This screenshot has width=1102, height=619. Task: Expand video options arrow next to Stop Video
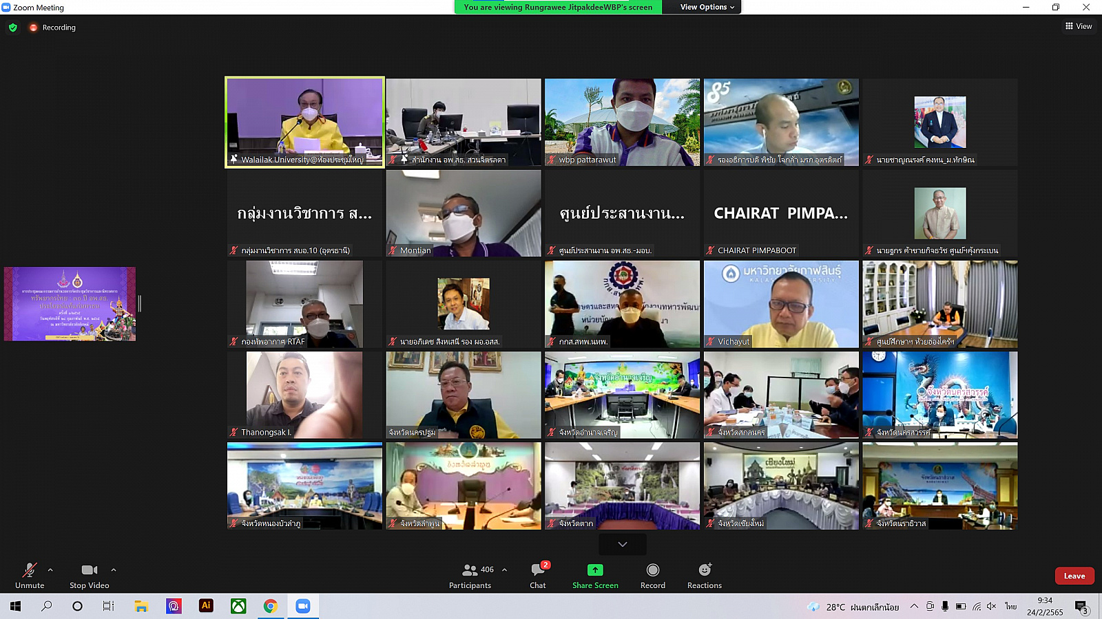point(114,569)
